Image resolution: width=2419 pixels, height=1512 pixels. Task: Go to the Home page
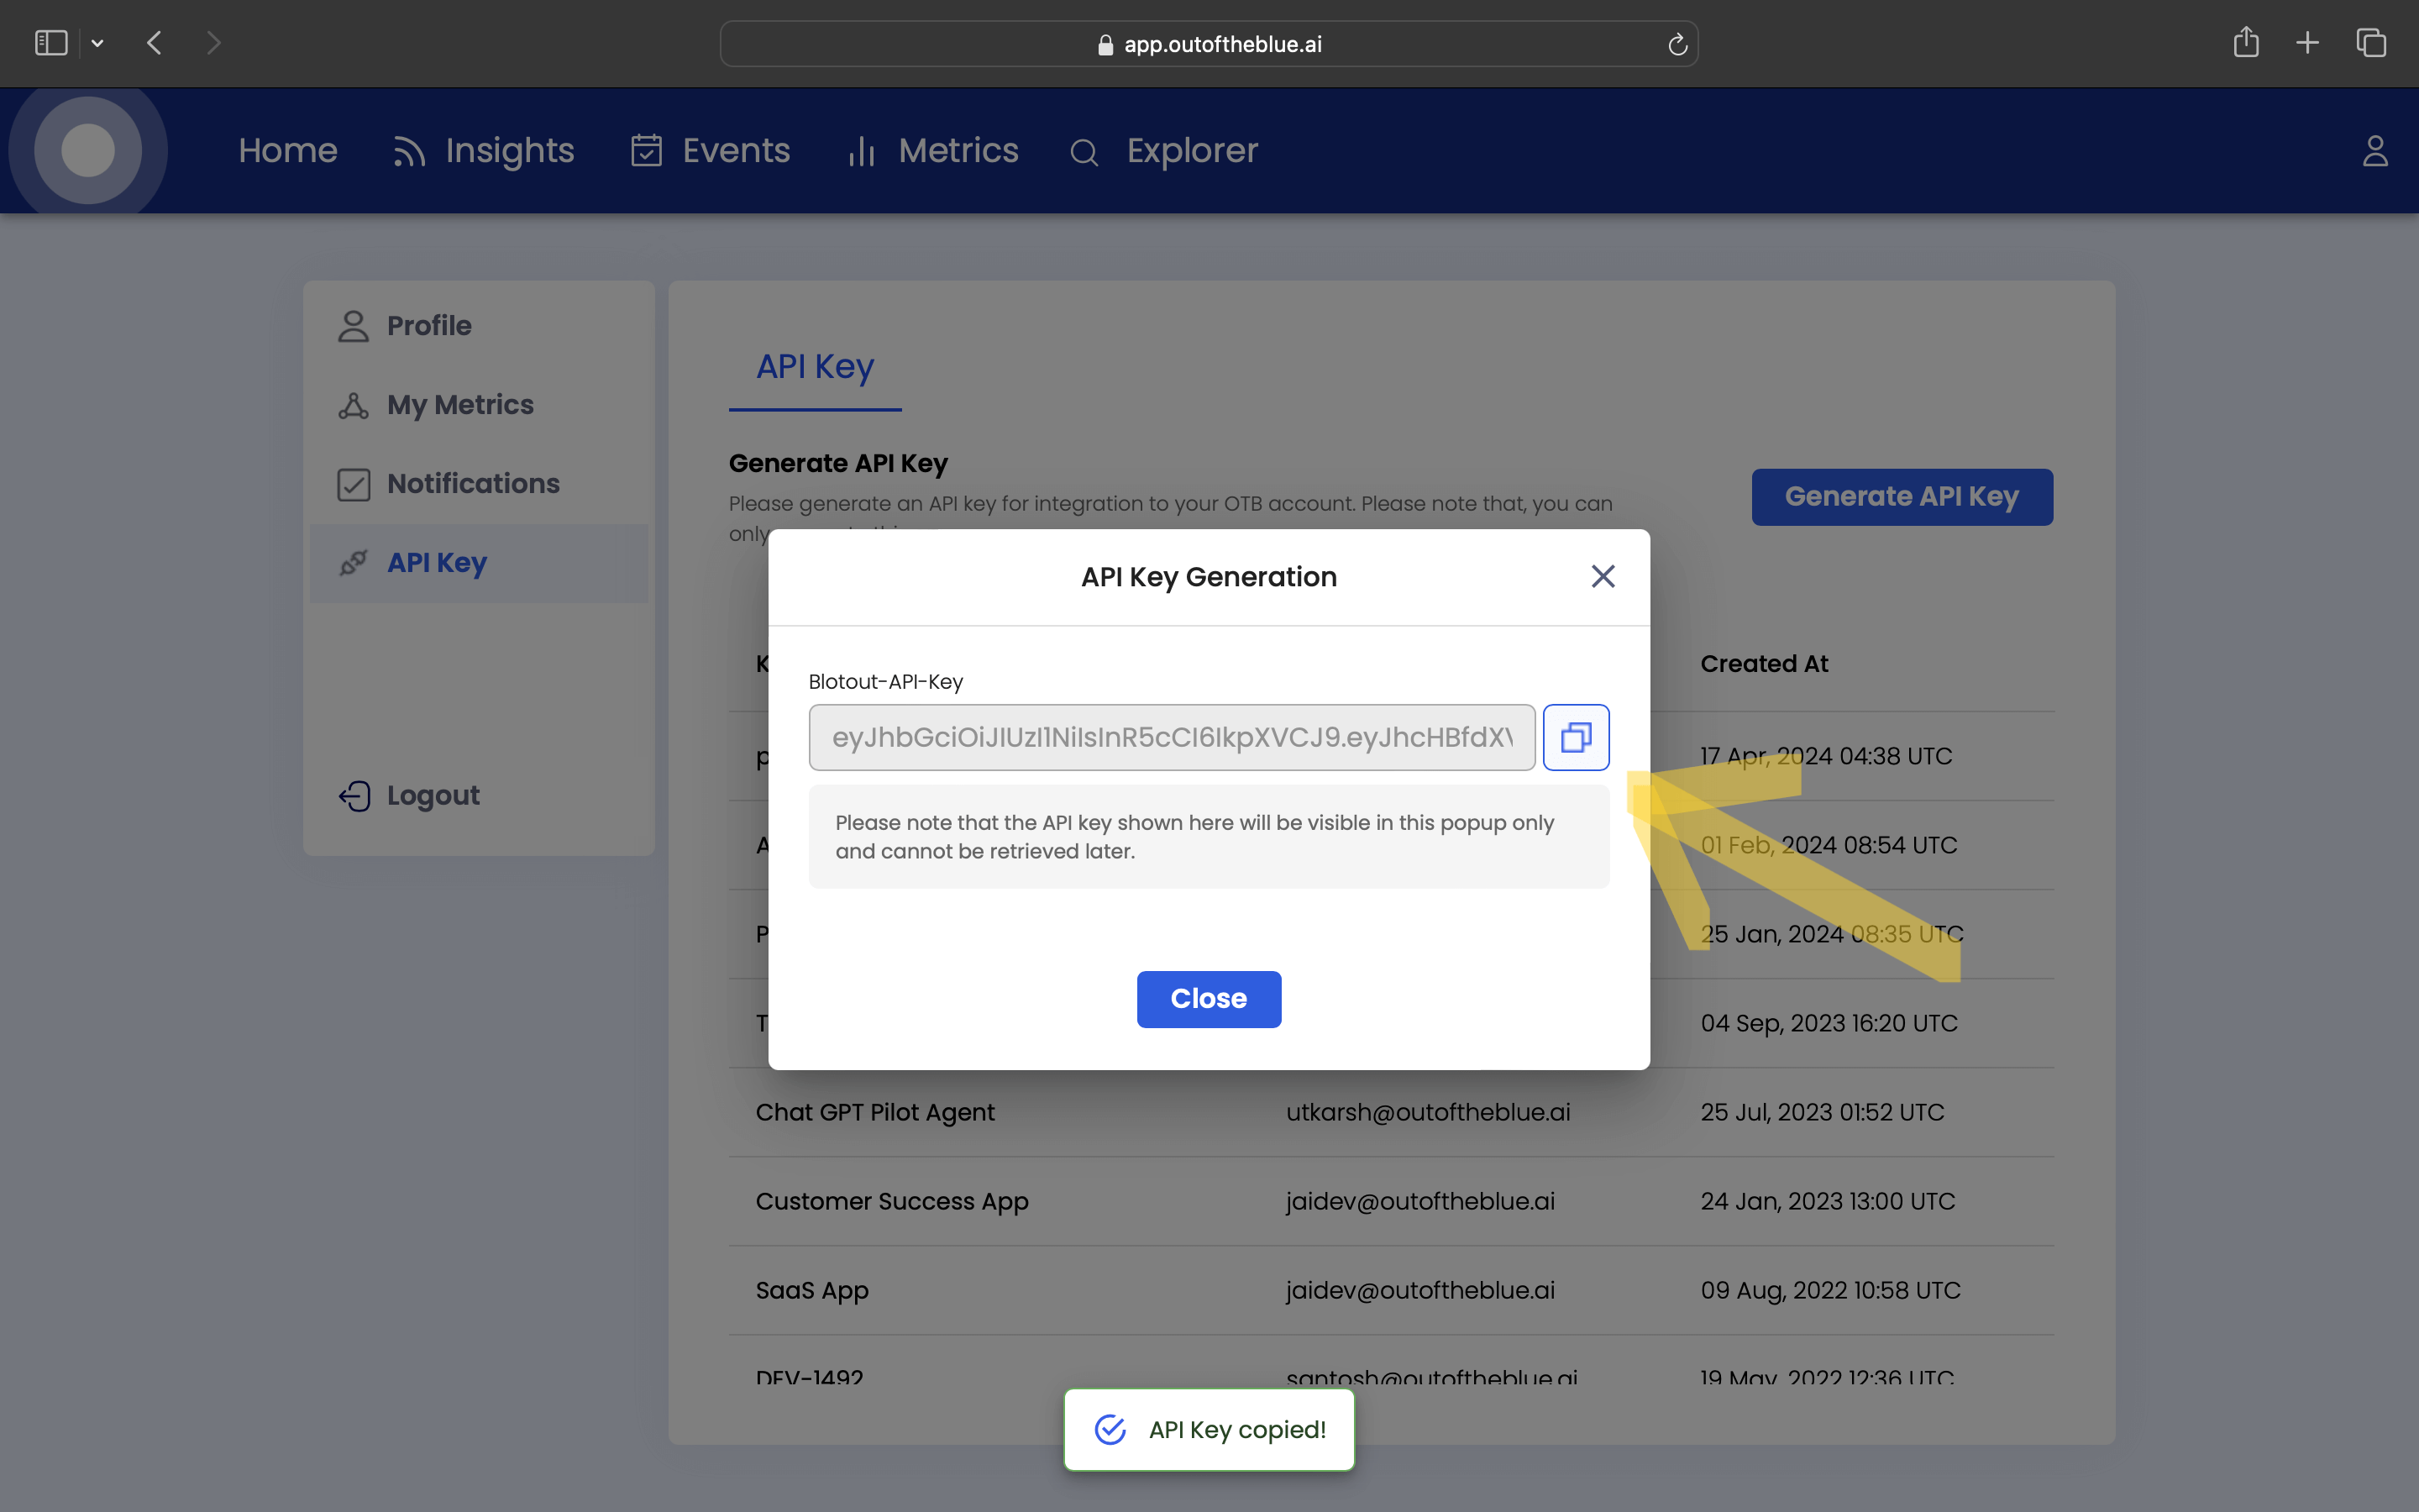[x=288, y=151]
